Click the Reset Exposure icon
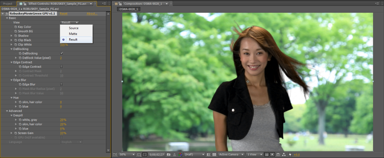 (x=290, y=155)
